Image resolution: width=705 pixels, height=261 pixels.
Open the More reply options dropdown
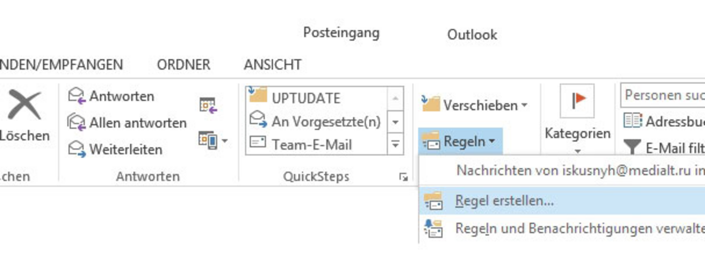click(213, 141)
